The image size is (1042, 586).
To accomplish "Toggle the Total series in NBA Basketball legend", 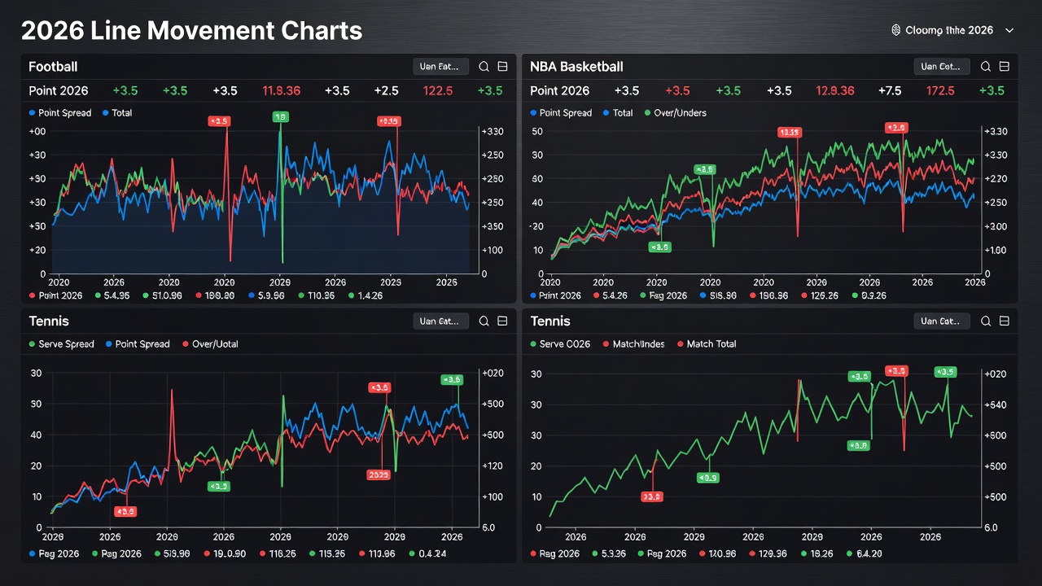I will click(618, 113).
